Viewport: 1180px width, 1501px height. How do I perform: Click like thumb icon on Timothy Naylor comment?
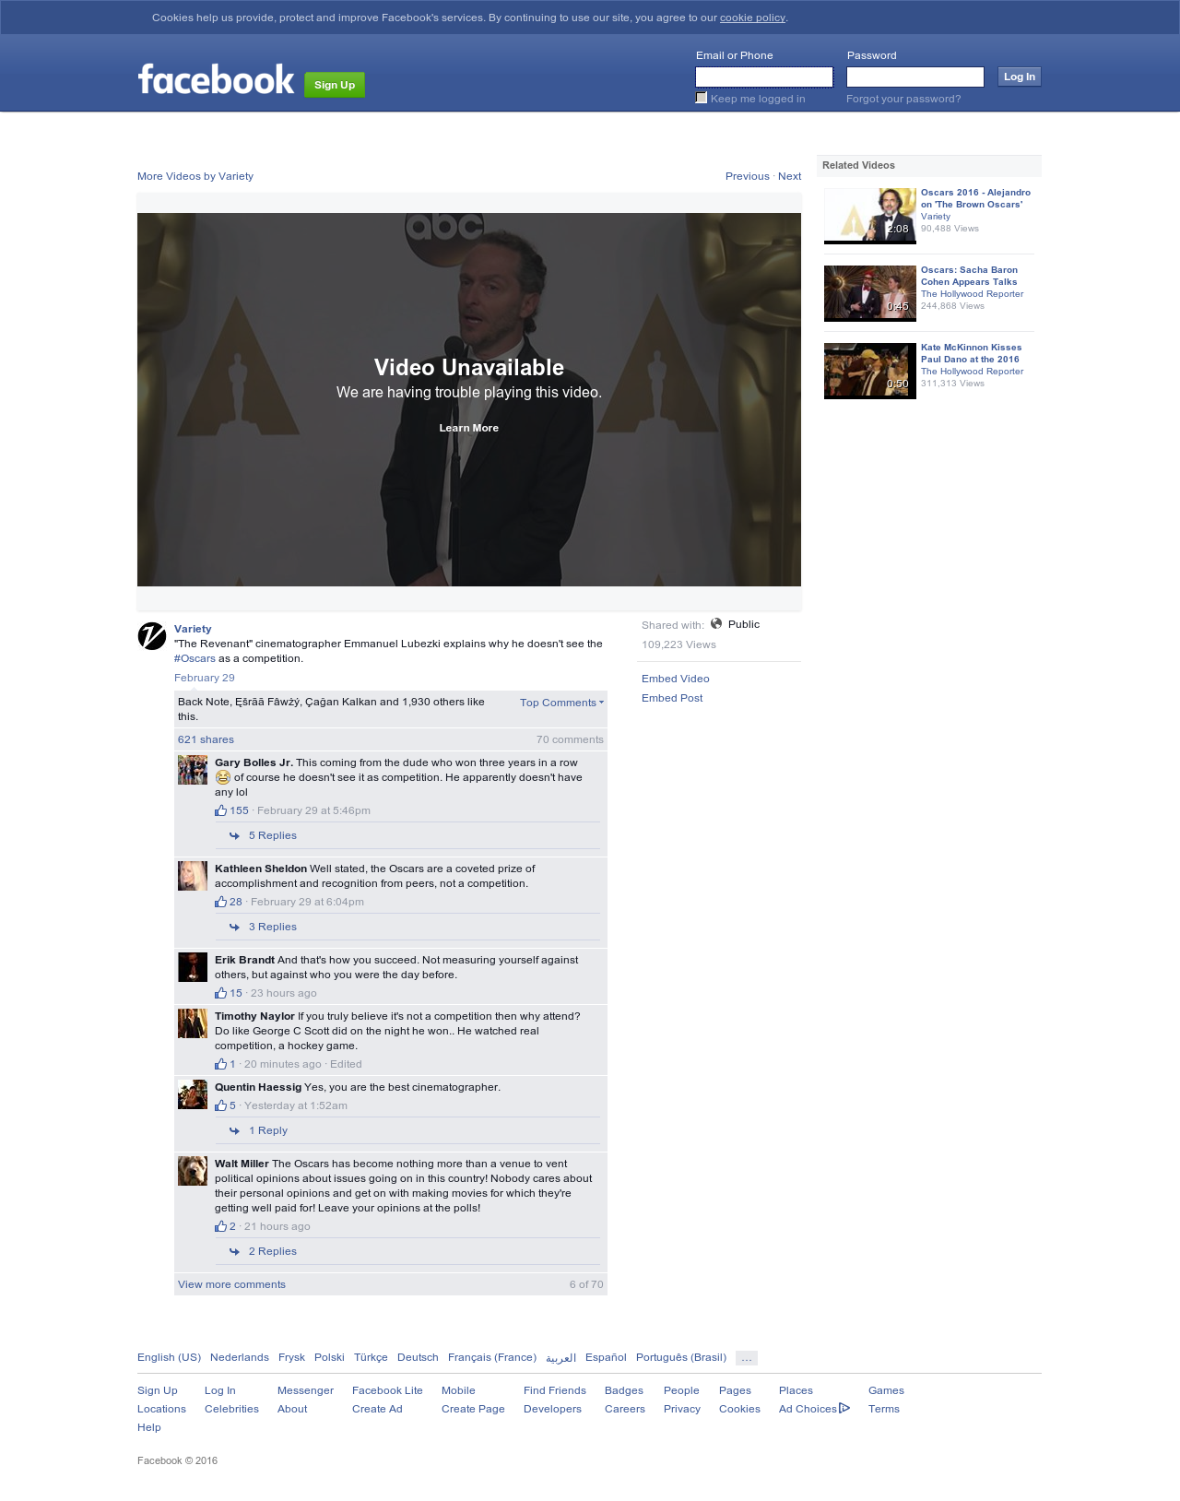click(220, 1064)
